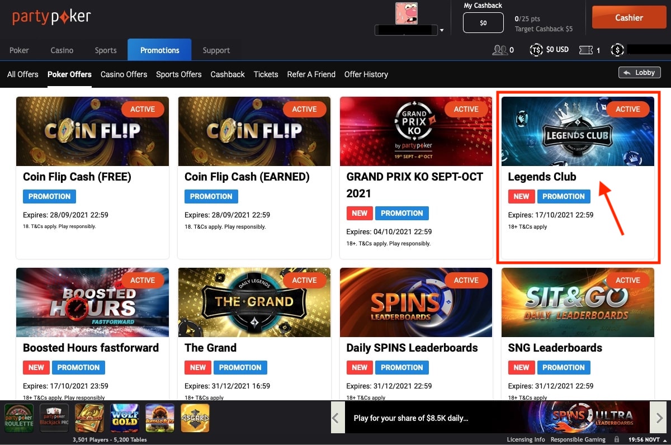Go back to the Lobby
This screenshot has height=445, width=671.
click(x=640, y=73)
